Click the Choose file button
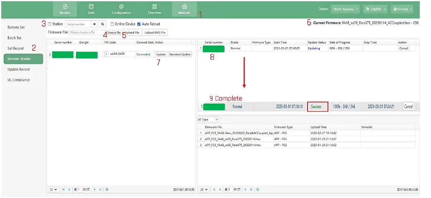 (113, 33)
